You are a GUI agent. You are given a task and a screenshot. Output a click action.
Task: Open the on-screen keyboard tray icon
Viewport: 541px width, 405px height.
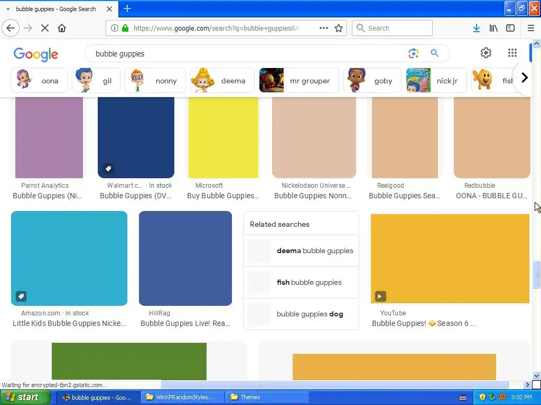click(x=463, y=398)
